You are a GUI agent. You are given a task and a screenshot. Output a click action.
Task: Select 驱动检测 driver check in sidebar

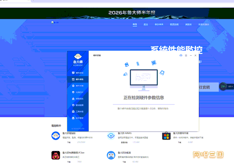(78, 105)
